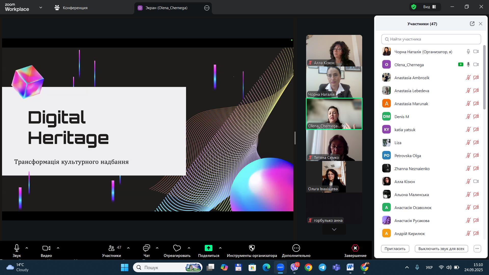Click the green security shield icon
The image size is (489, 275).
pos(414,7)
